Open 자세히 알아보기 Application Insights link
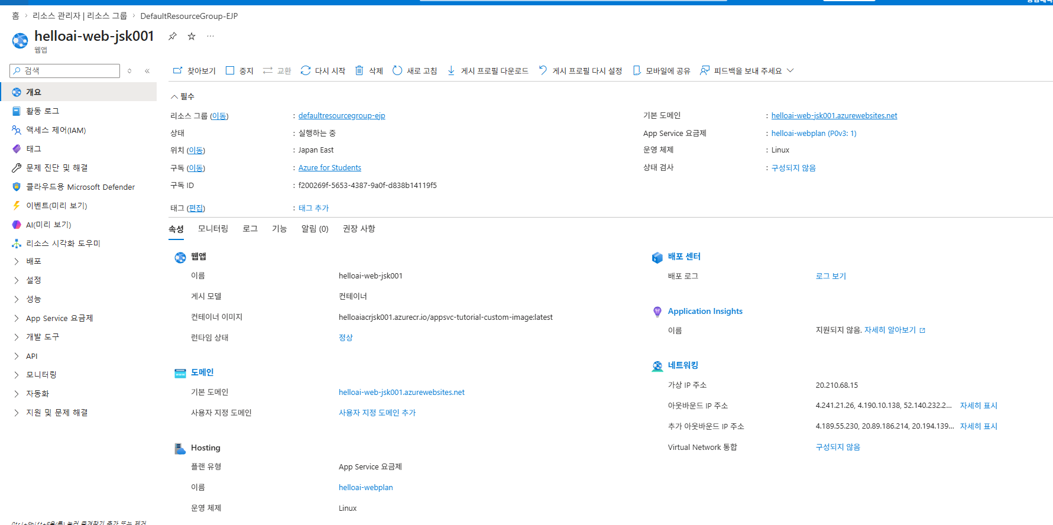The width and height of the screenshot is (1053, 525). click(895, 330)
